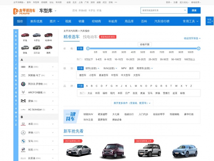Open the 报价 nav tab

coord(20,21)
